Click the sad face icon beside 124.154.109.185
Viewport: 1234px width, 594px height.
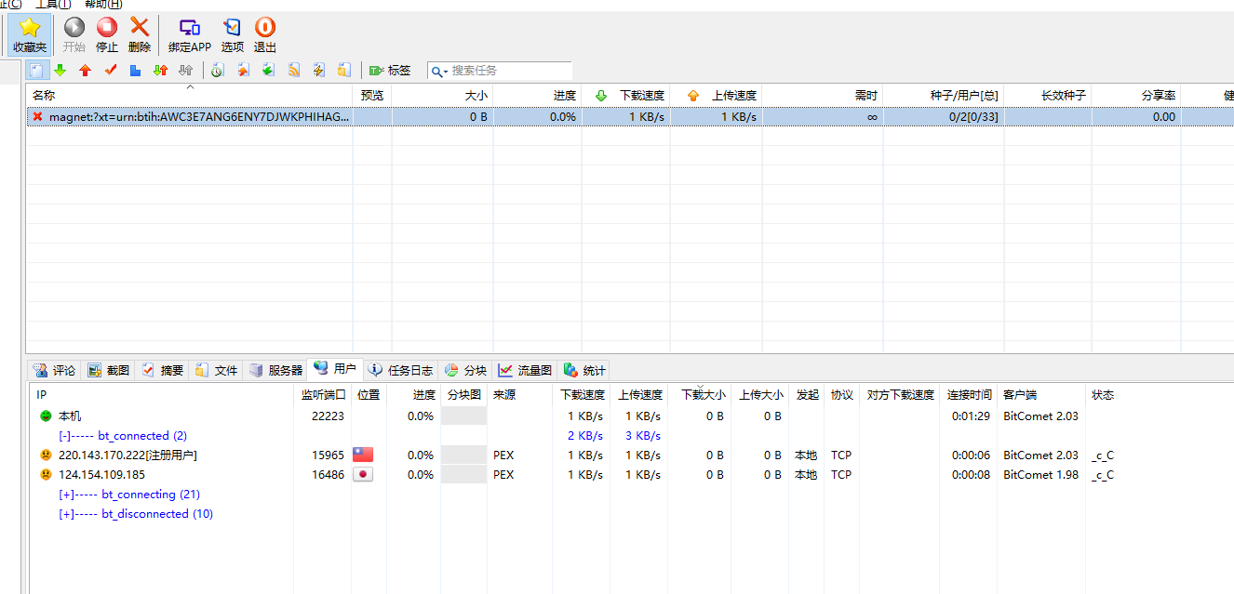46,475
